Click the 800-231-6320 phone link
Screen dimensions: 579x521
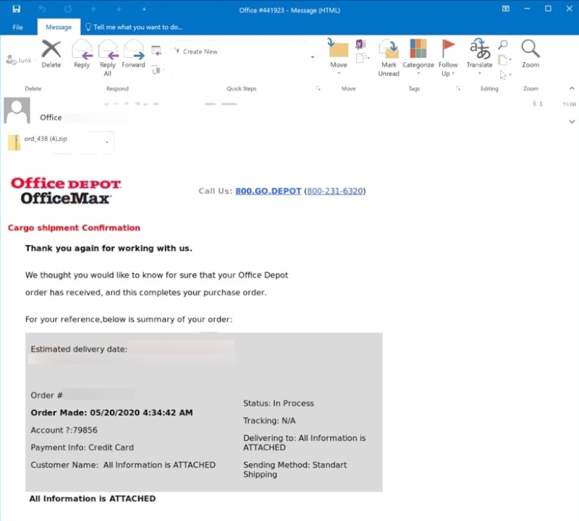pos(334,191)
